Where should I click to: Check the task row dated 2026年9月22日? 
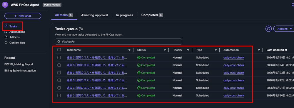coord(59,80)
